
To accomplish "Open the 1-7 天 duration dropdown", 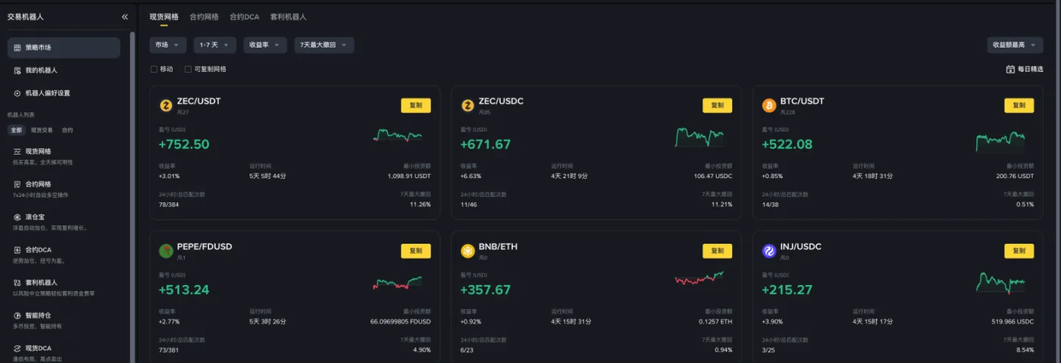I will click(x=214, y=45).
